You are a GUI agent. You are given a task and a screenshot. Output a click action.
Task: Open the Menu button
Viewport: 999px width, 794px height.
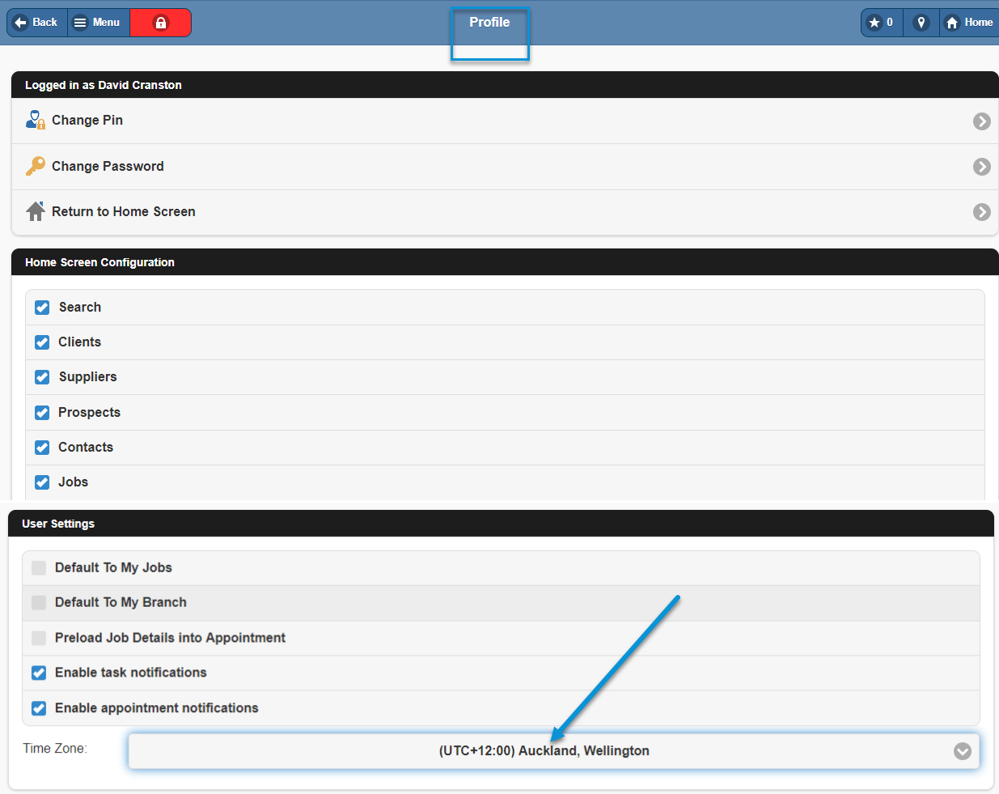[98, 23]
